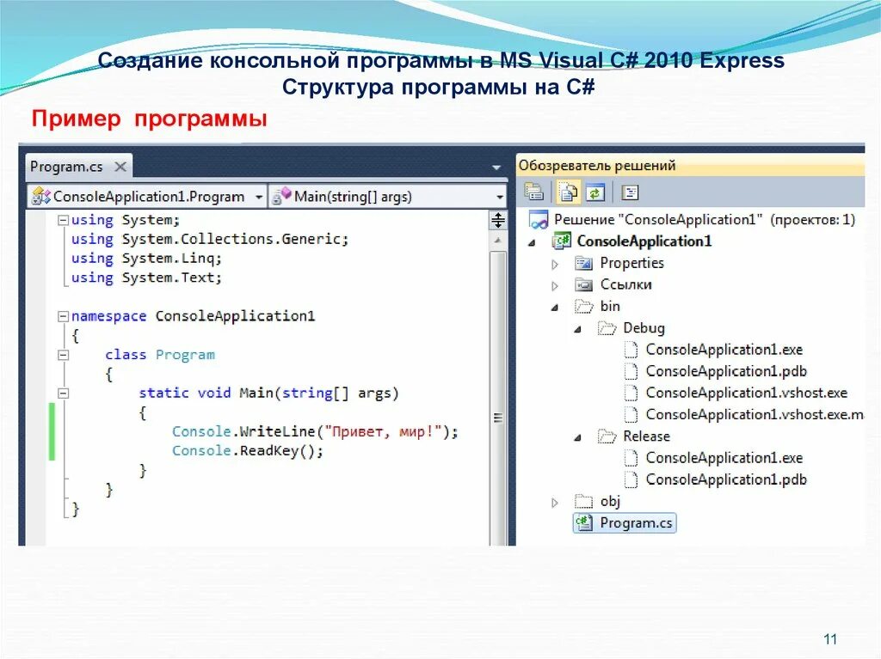Switch to the Program.cs editor tab
This screenshot has width=881, height=659.
[x=66, y=167]
